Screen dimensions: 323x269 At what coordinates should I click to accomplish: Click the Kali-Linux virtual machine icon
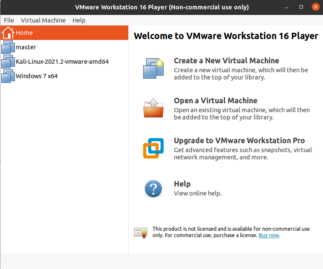(x=8, y=62)
